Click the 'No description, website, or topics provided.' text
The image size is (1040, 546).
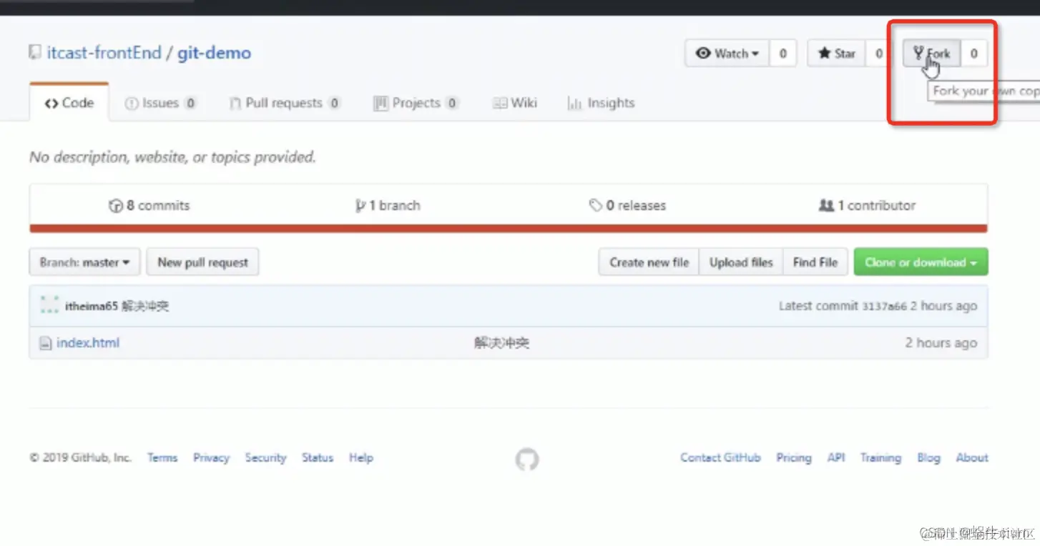172,157
